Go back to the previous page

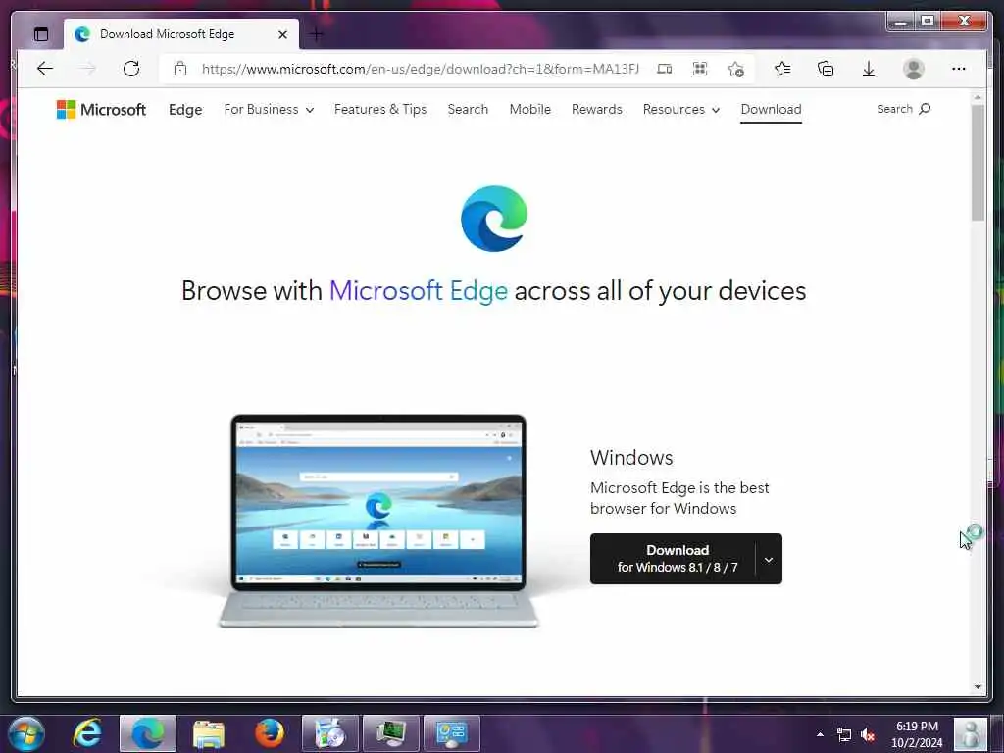coord(45,69)
